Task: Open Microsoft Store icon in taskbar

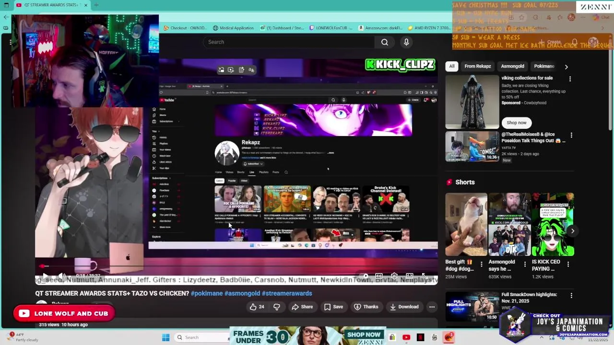Action: tap(392, 337)
